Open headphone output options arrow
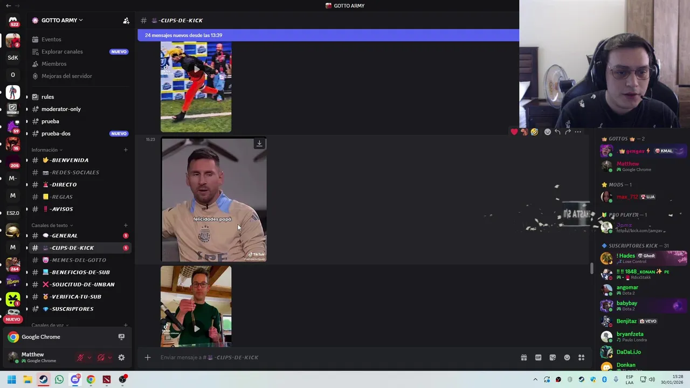The width and height of the screenshot is (690, 388). tap(110, 357)
